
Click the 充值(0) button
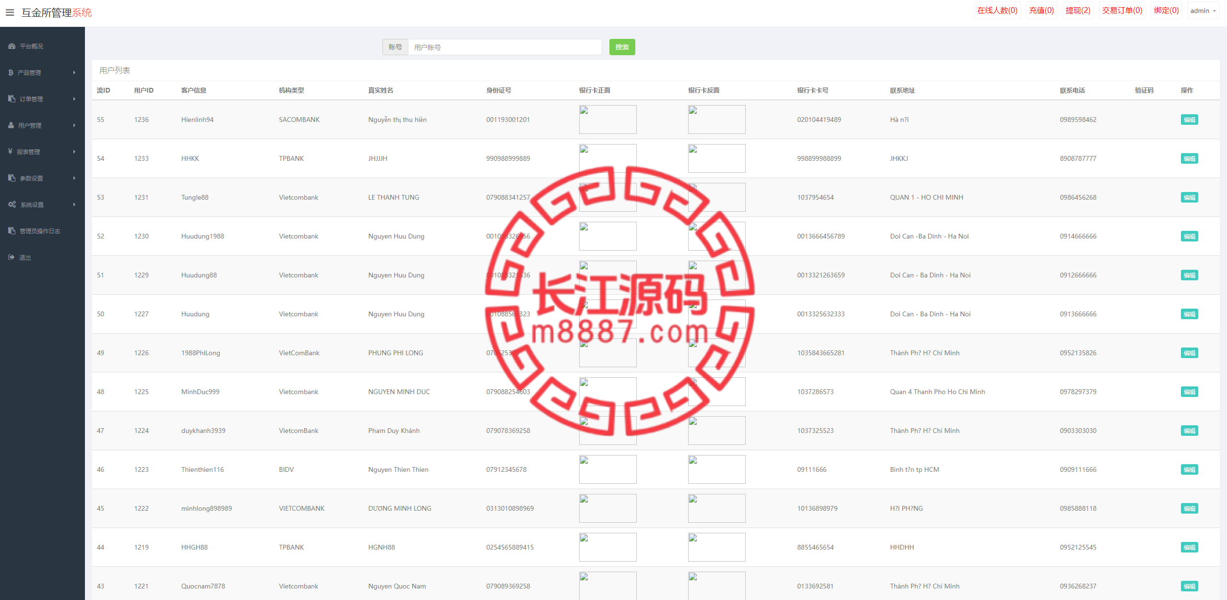click(x=1041, y=11)
